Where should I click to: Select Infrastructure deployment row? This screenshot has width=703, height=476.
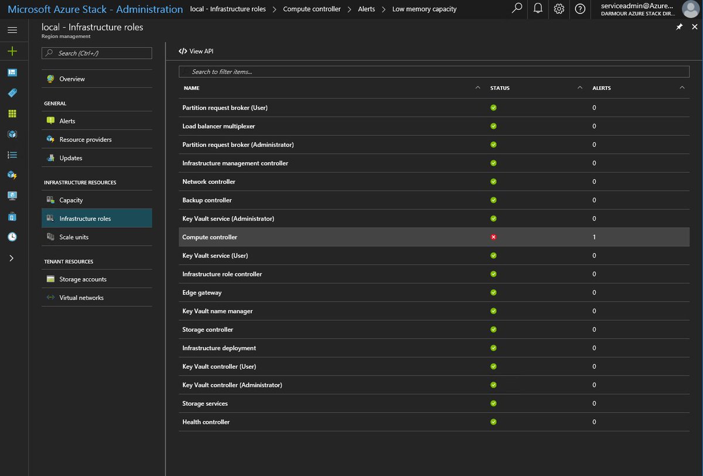(434, 348)
